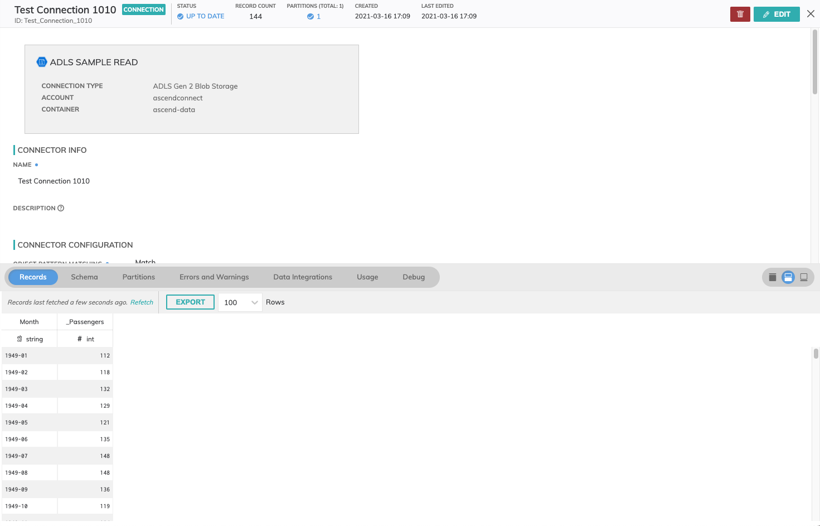Click passengers value 132

pyautogui.click(x=105, y=389)
